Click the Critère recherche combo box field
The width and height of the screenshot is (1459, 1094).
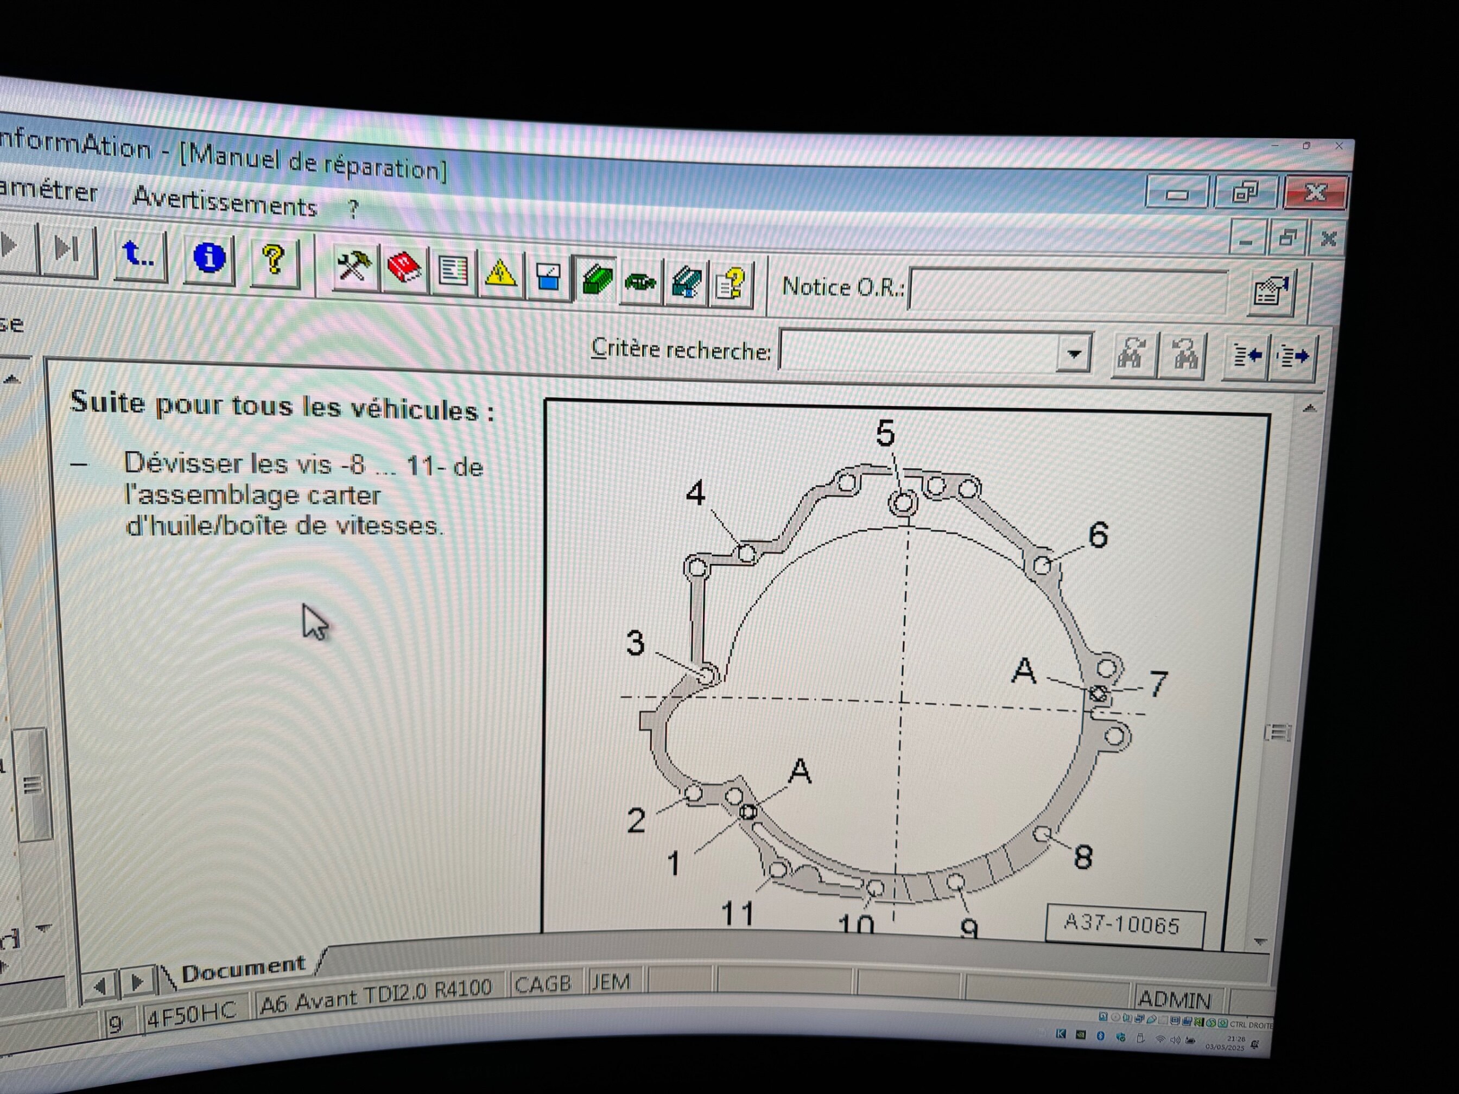pos(917,352)
